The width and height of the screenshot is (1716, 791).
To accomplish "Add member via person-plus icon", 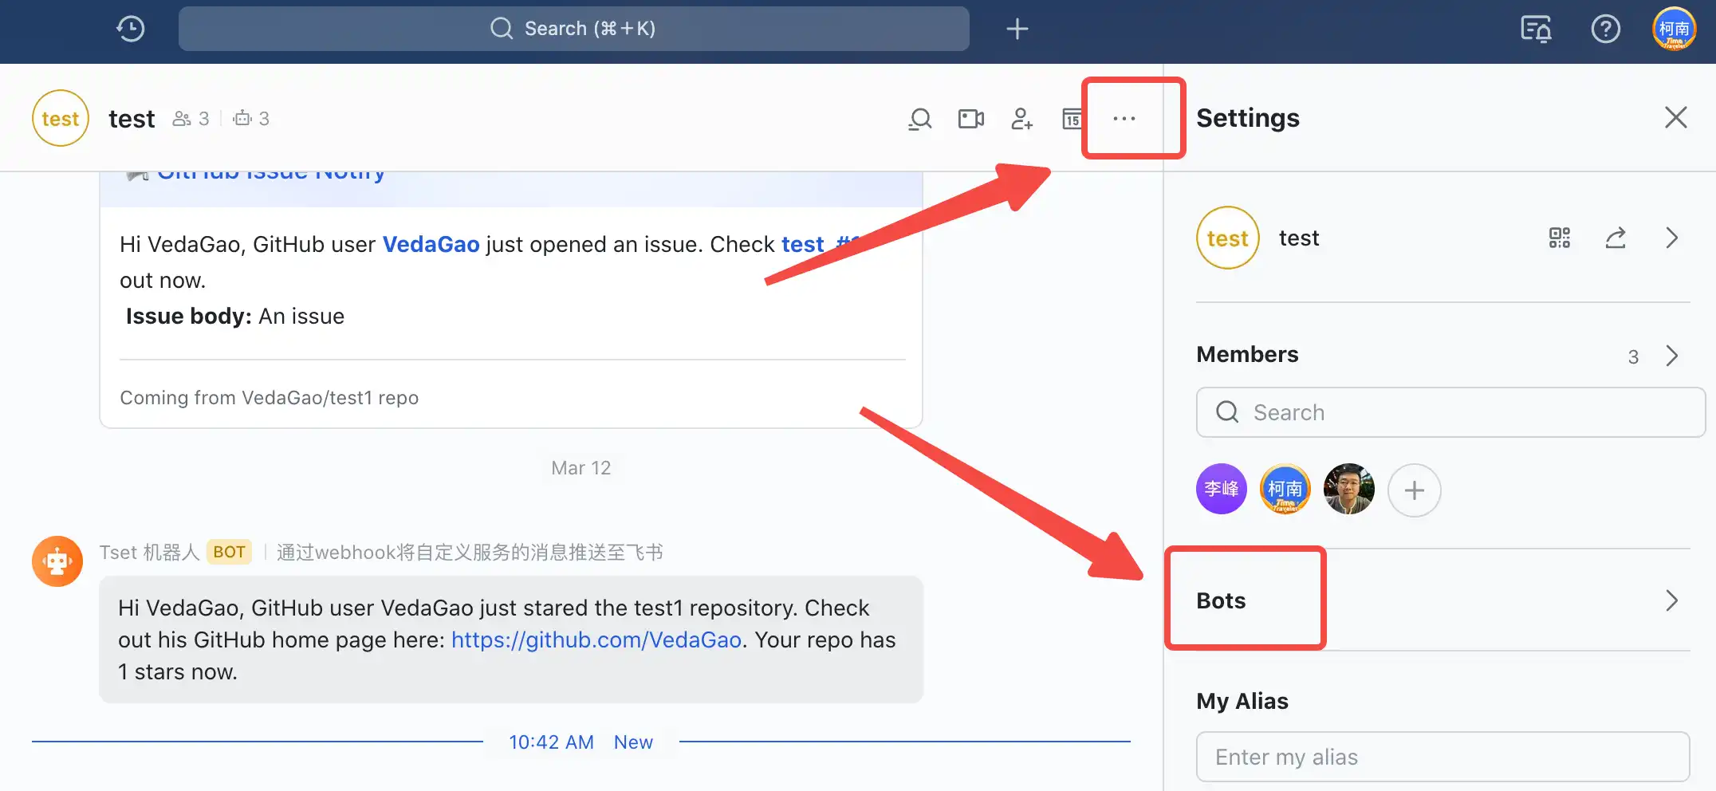I will point(1021,119).
